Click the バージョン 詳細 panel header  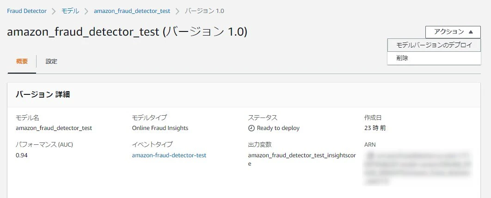click(x=43, y=94)
